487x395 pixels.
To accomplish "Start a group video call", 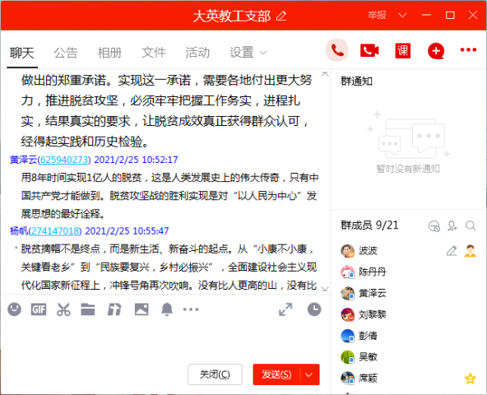I will (x=369, y=51).
